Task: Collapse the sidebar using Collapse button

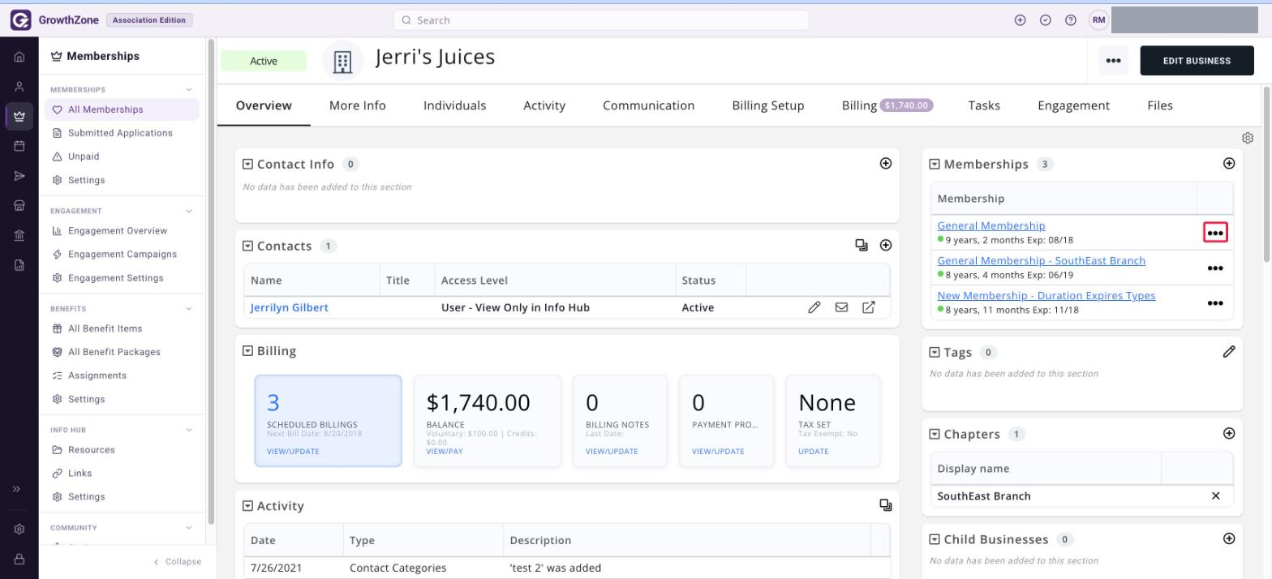Action: pyautogui.click(x=177, y=561)
